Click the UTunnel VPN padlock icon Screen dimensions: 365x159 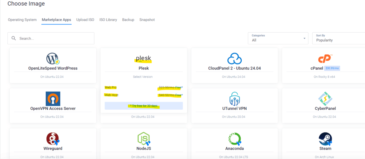[235, 99]
